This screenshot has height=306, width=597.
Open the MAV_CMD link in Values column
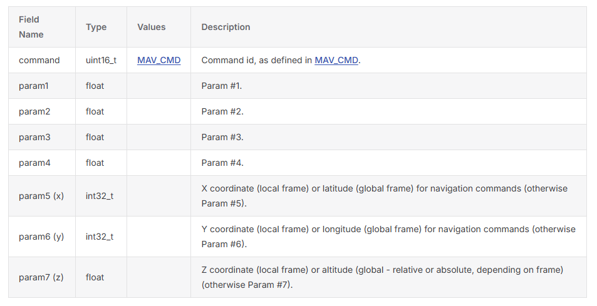point(158,61)
